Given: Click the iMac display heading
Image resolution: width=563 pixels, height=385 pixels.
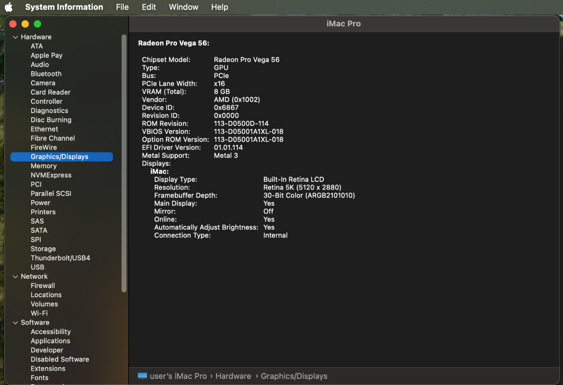Looking at the screenshot, I should coord(159,171).
